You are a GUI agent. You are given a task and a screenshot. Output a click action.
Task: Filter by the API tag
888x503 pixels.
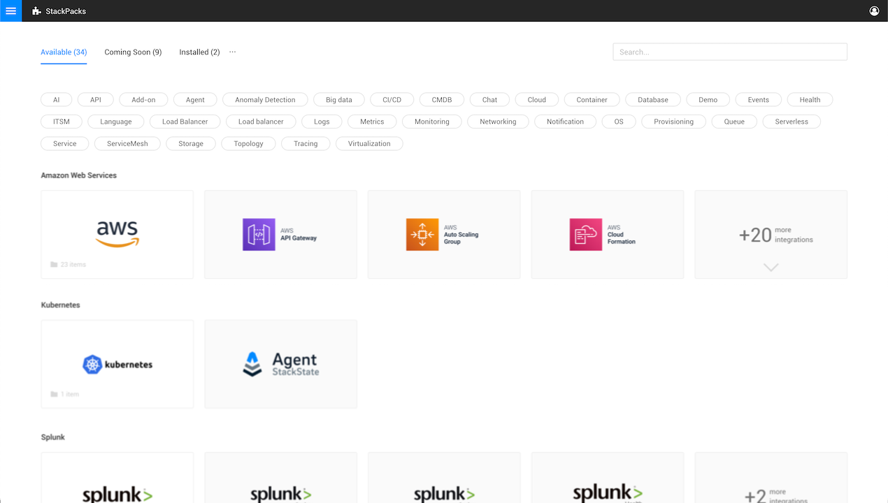click(x=96, y=100)
